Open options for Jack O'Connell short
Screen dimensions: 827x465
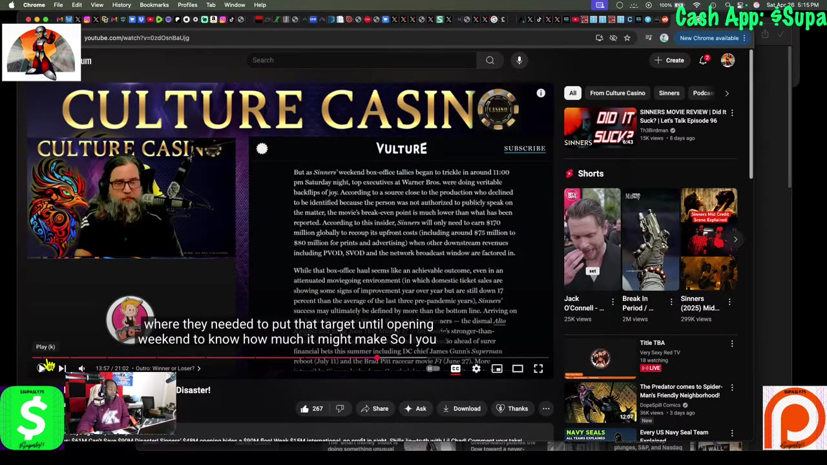coord(612,302)
